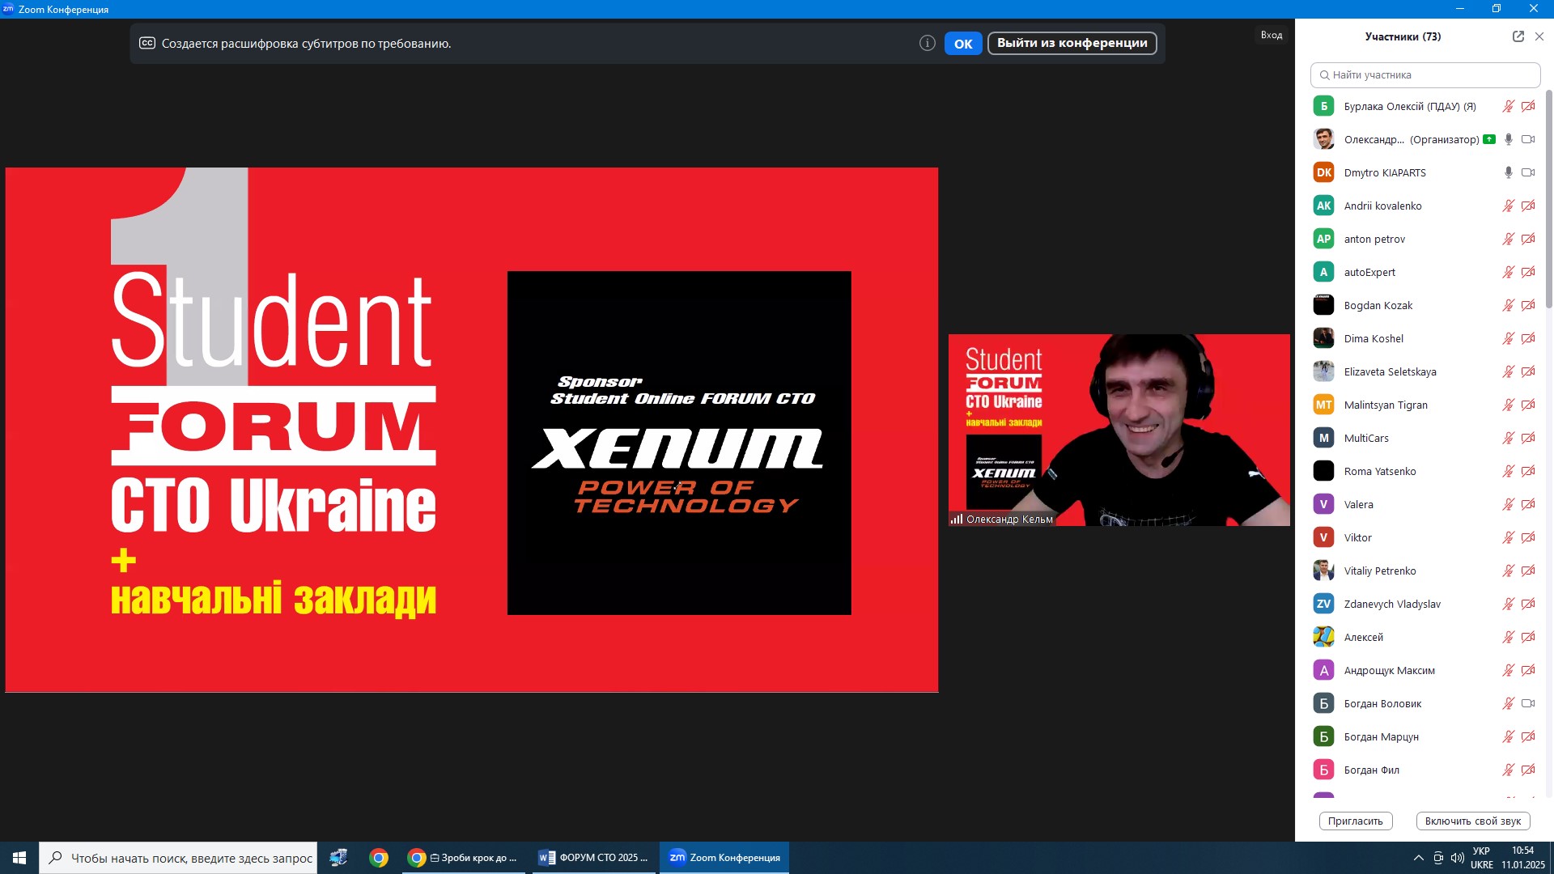Click muted mic icon for Богдан Марцун
The height and width of the screenshot is (874, 1554).
[1509, 736]
